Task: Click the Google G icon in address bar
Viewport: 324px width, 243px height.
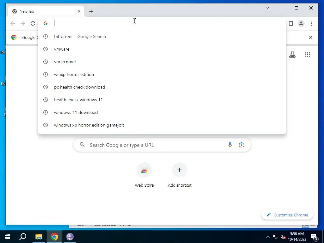Action: [46, 23]
